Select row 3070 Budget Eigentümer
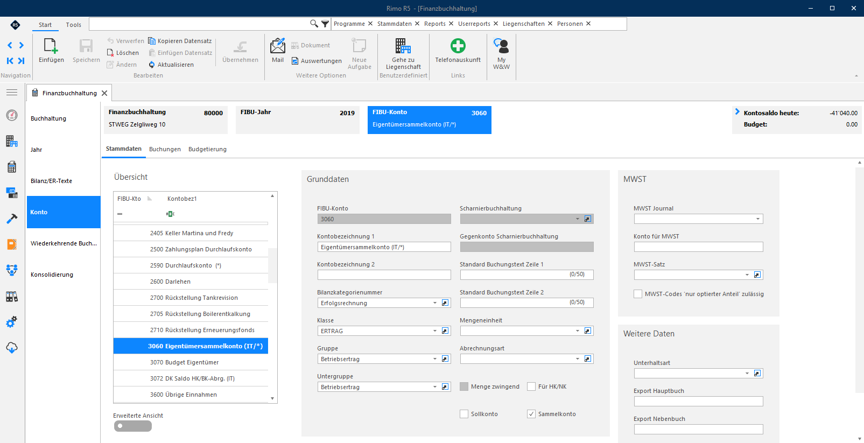The height and width of the screenshot is (443, 864). pyautogui.click(x=191, y=362)
